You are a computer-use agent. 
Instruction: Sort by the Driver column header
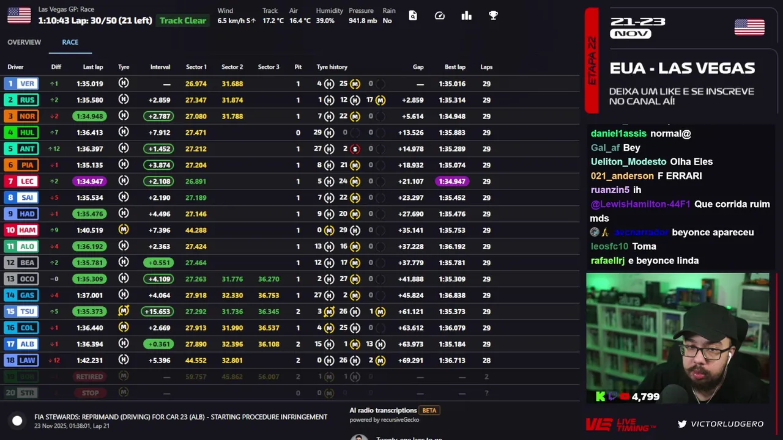click(x=15, y=67)
